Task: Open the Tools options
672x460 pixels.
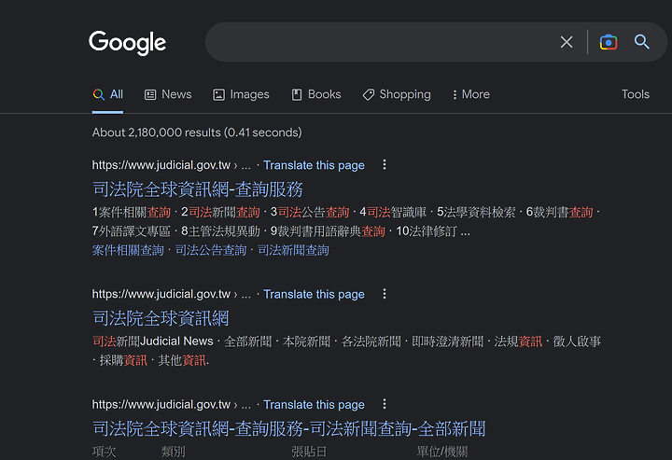Action: point(636,94)
